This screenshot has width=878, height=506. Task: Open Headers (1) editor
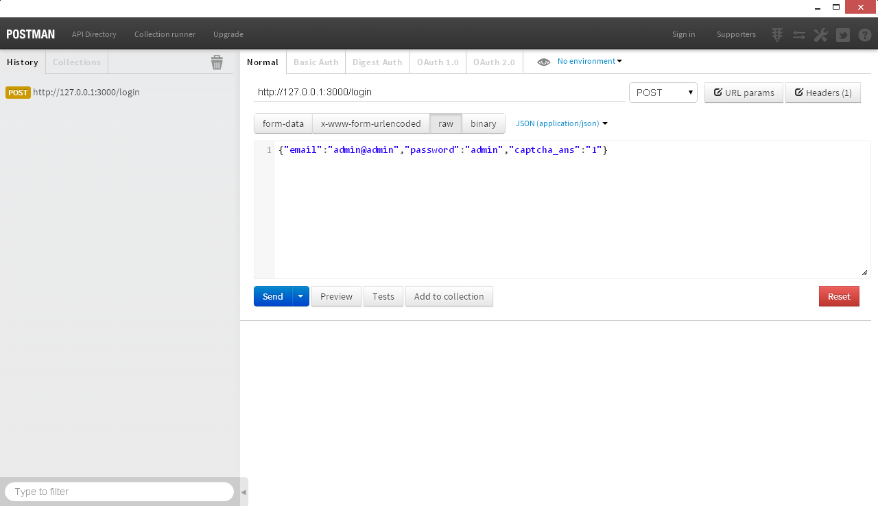pos(823,93)
